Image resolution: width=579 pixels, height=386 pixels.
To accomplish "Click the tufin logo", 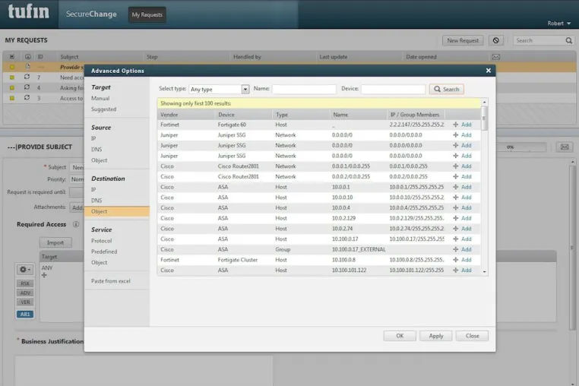I will pyautogui.click(x=28, y=12).
